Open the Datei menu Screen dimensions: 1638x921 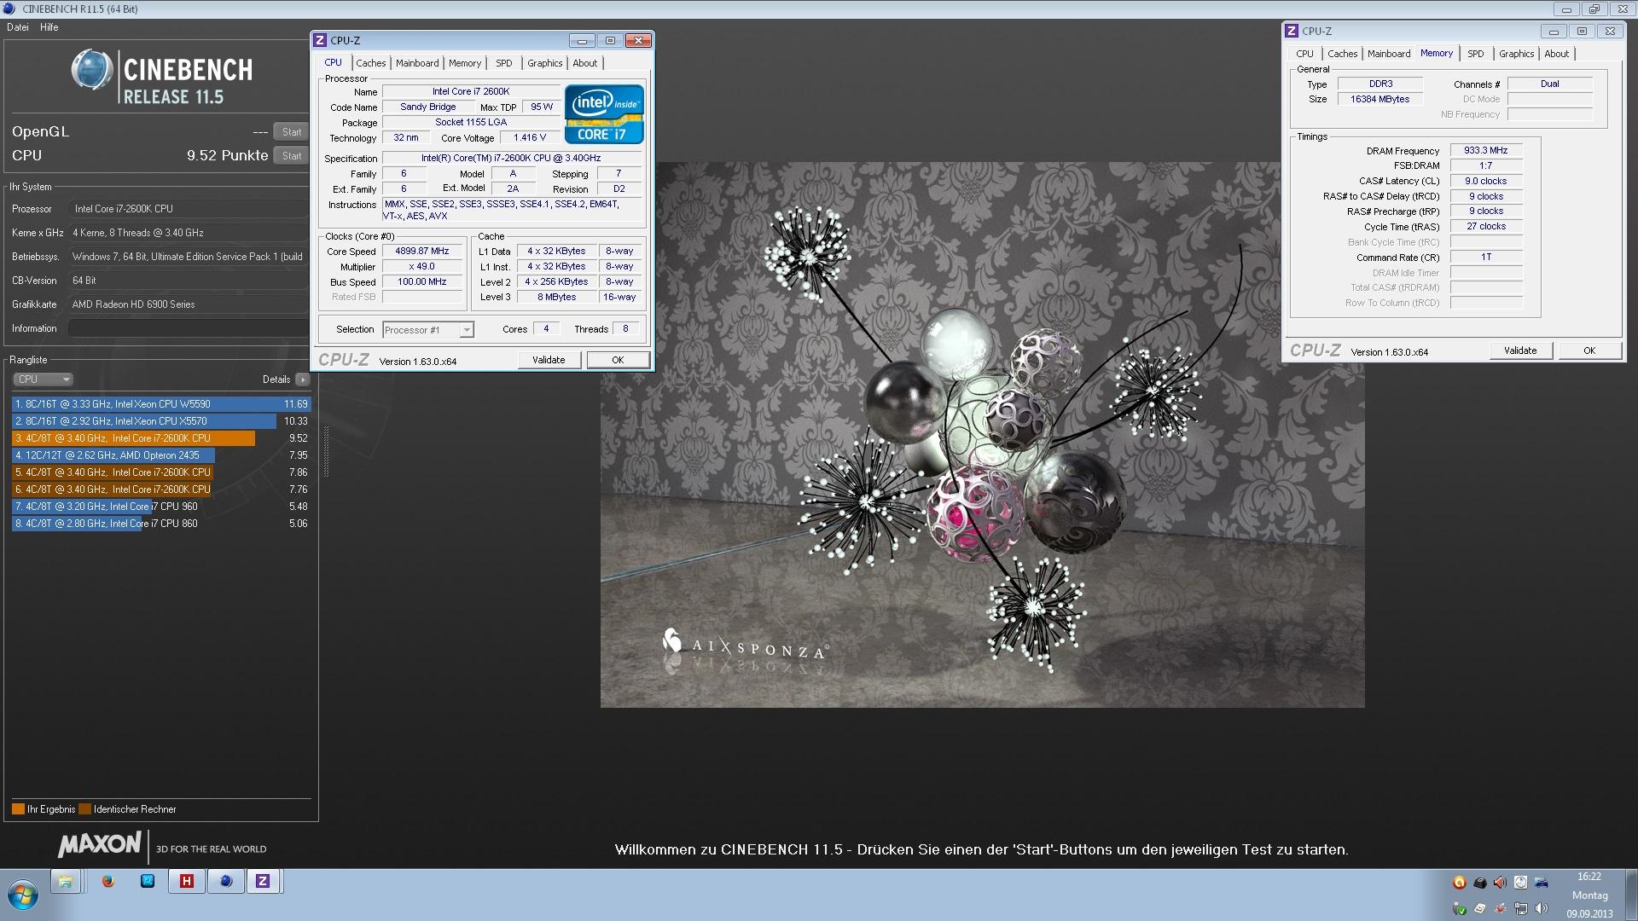(x=18, y=27)
